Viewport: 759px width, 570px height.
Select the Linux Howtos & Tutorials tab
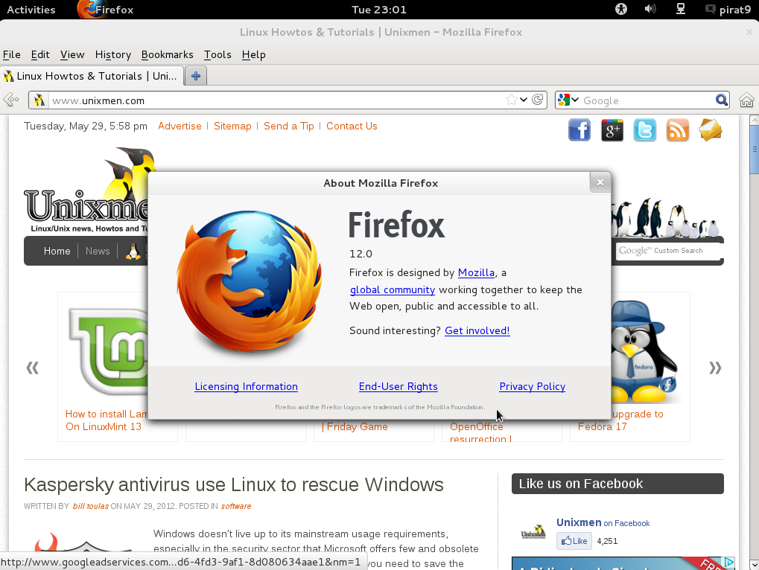[x=92, y=76]
